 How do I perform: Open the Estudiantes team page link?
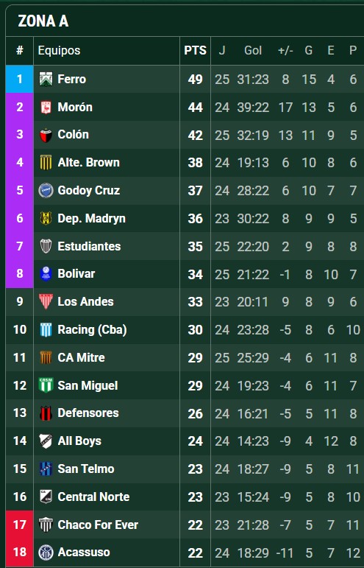point(89,246)
